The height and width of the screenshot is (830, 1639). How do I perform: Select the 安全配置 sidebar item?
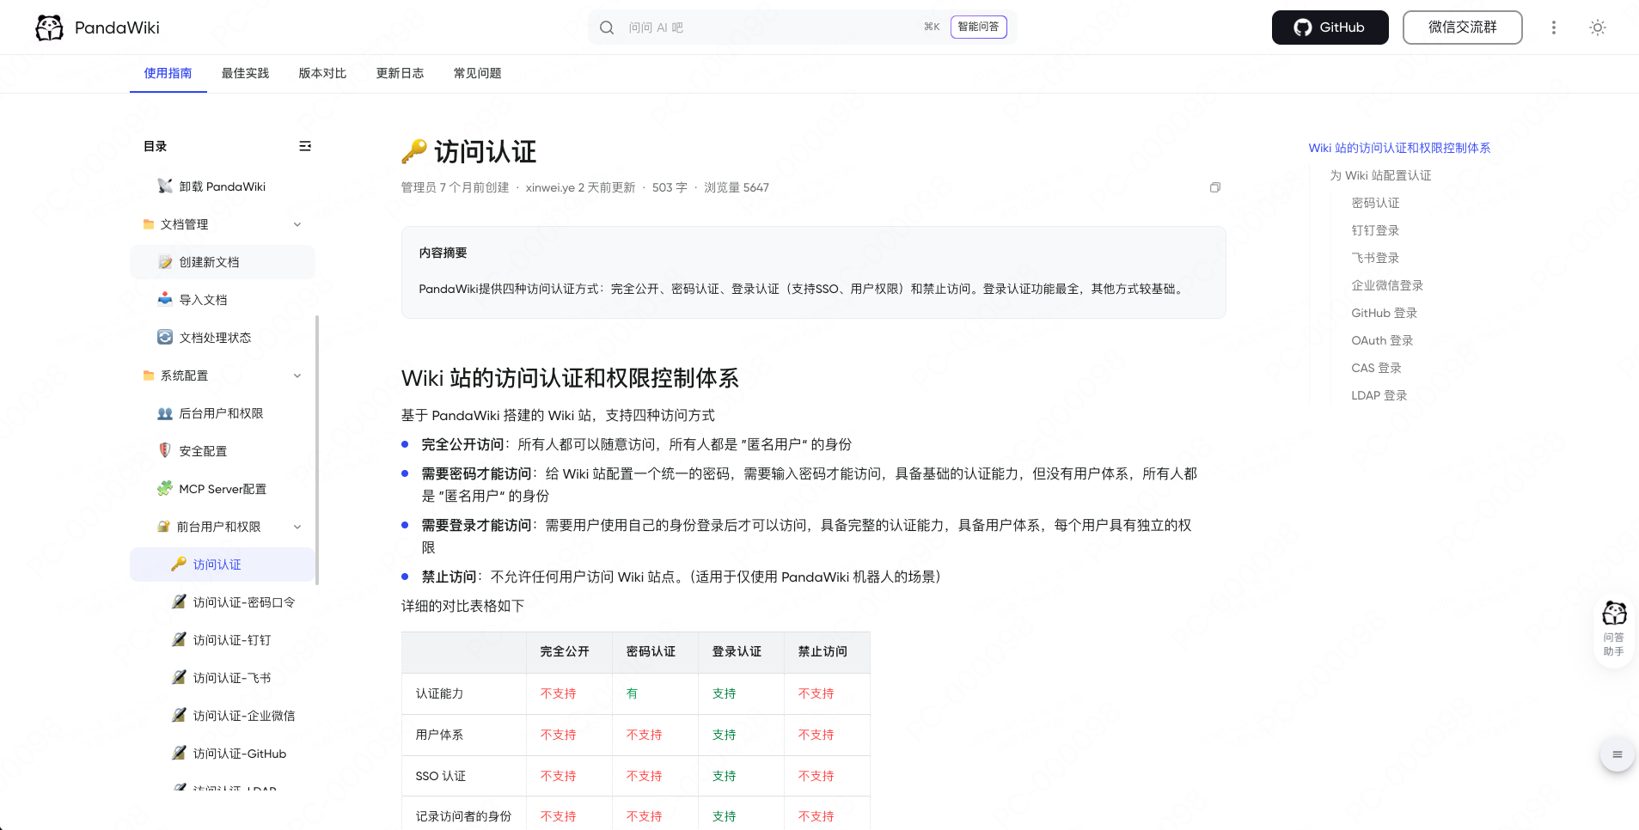223,451
